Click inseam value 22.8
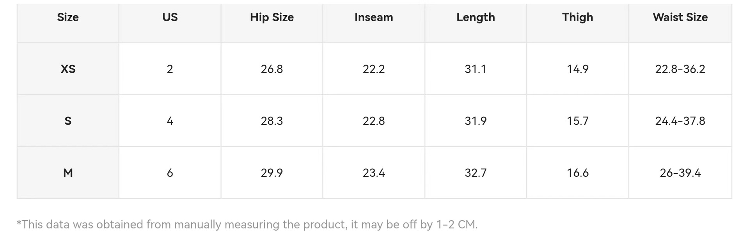Image resolution: width=749 pixels, height=237 pixels. pyautogui.click(x=374, y=121)
